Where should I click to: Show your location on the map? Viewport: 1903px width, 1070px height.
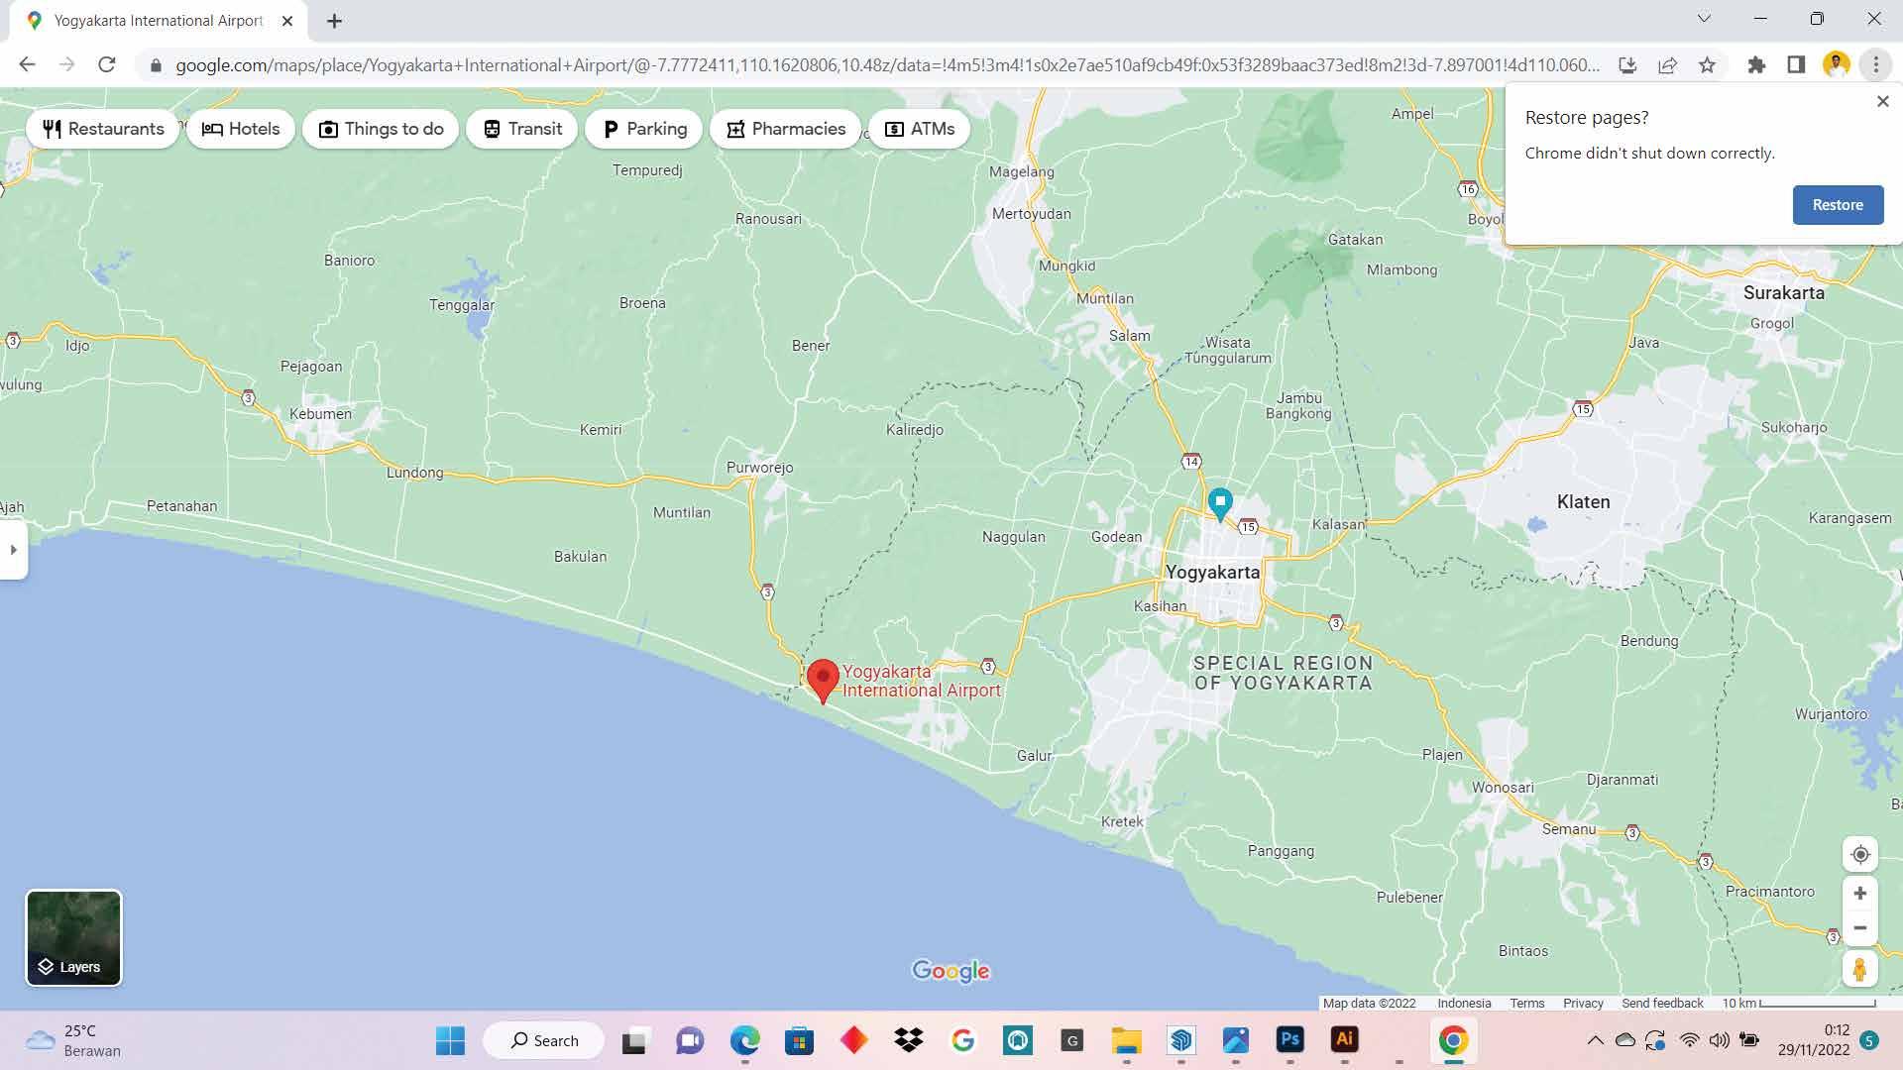click(x=1860, y=854)
